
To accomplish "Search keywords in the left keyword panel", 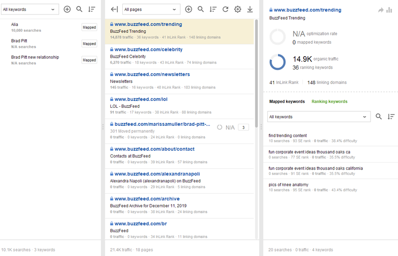I will 79,9.
